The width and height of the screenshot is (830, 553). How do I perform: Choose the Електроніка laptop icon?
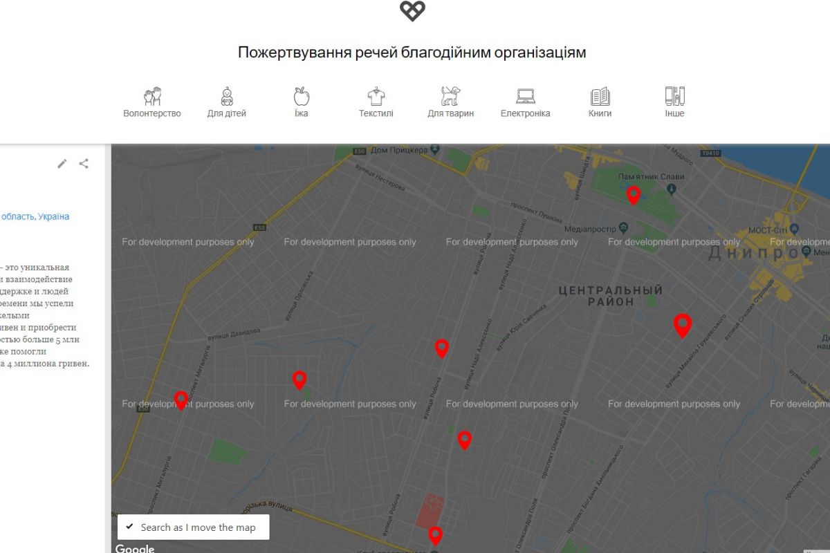(x=525, y=96)
